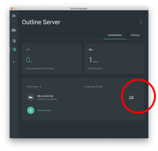Open the three-dot server options menu
The width and height of the screenshot is (158, 151).
click(141, 23)
